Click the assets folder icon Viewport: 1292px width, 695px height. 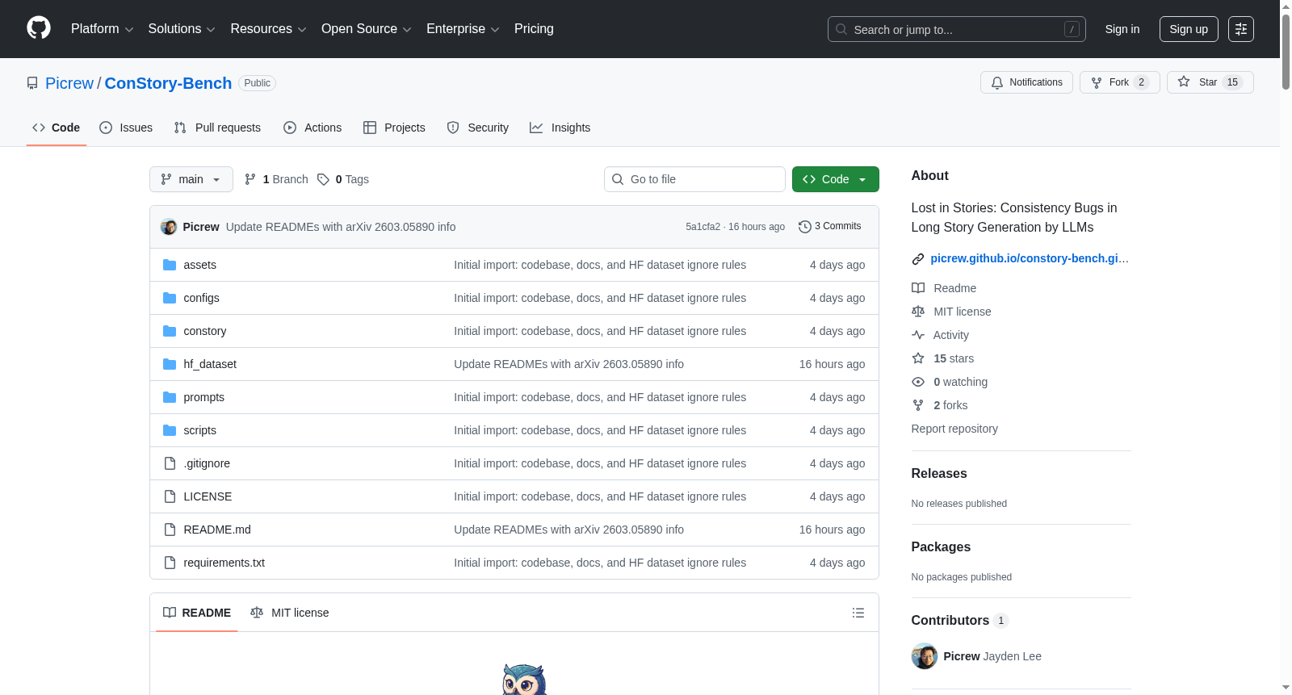[170, 265]
